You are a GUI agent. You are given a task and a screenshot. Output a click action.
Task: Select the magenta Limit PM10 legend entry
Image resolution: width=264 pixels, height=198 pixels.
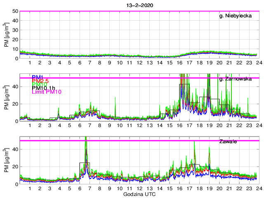[47, 92]
